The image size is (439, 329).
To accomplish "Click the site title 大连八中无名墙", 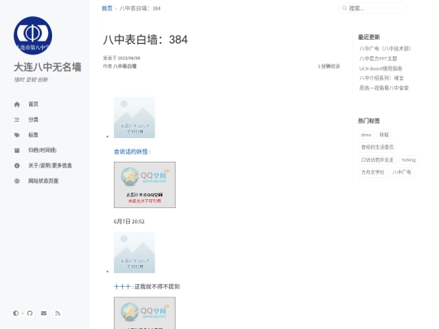I will [48, 67].
